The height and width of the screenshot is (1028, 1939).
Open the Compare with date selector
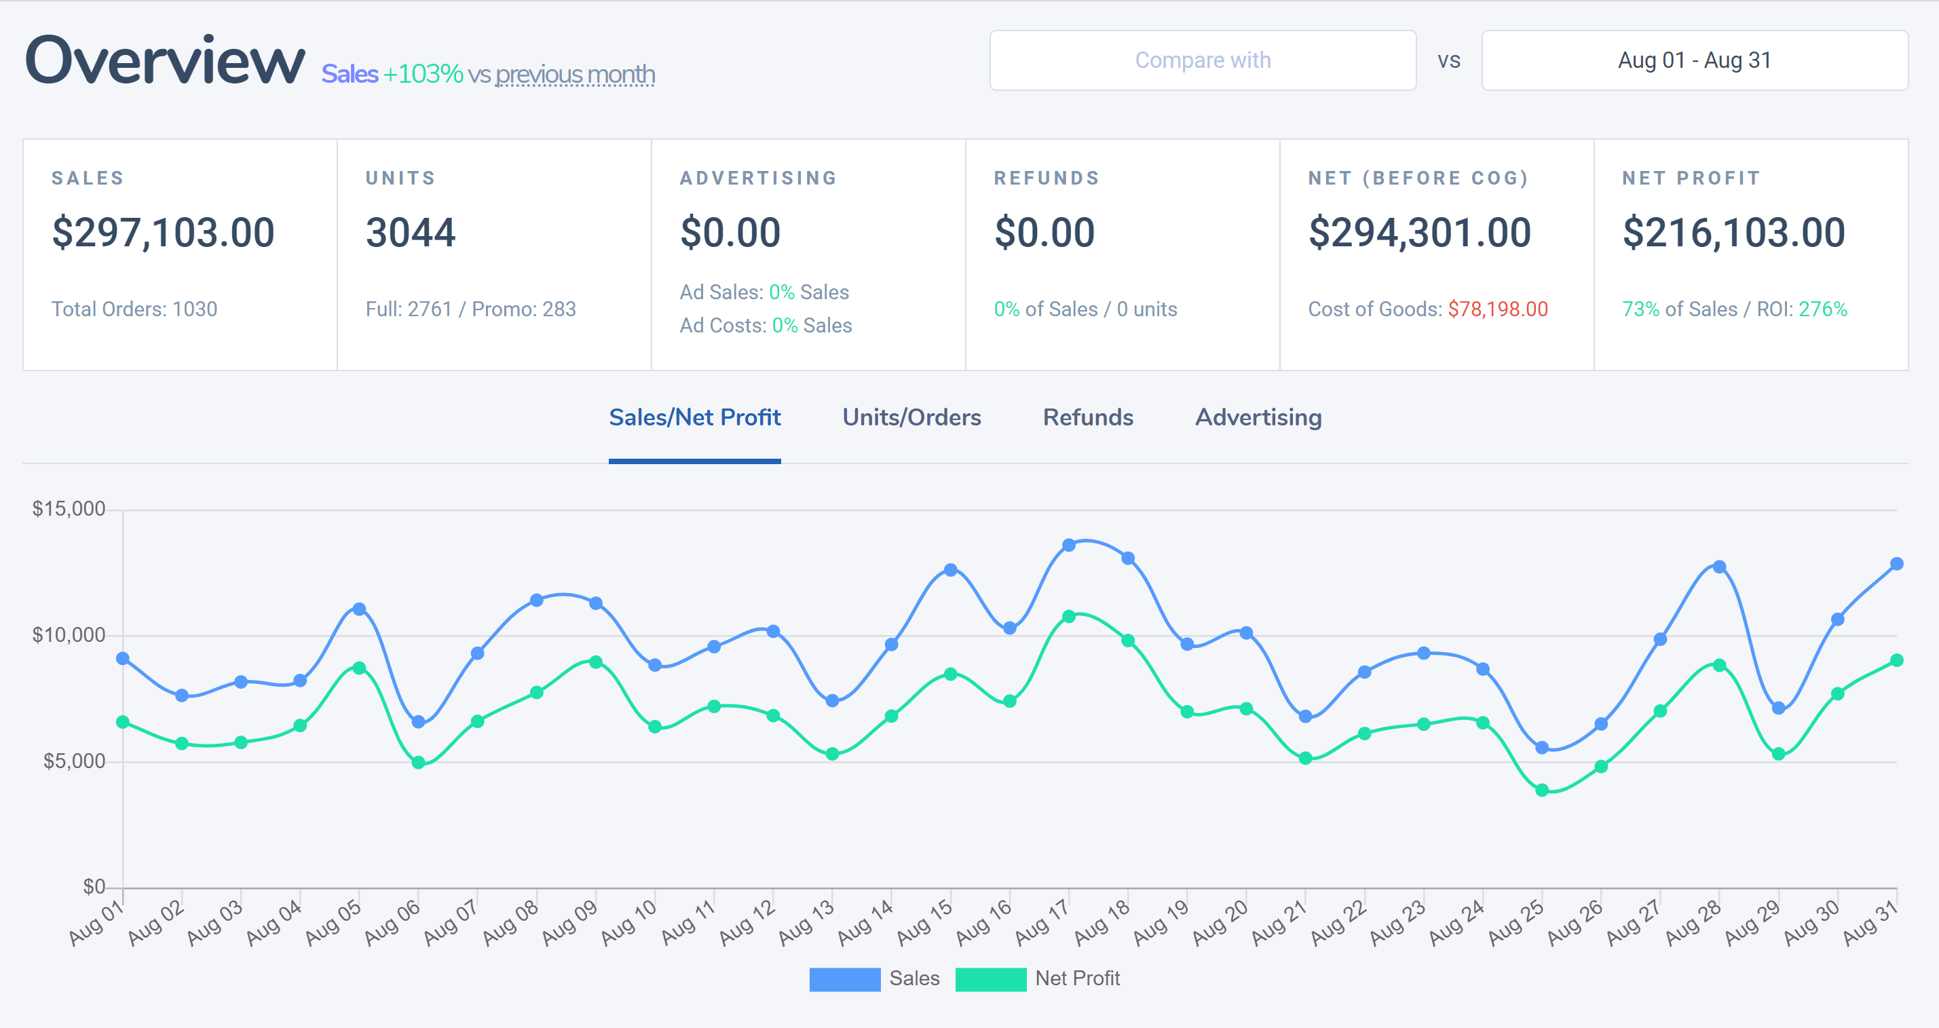1202,60
